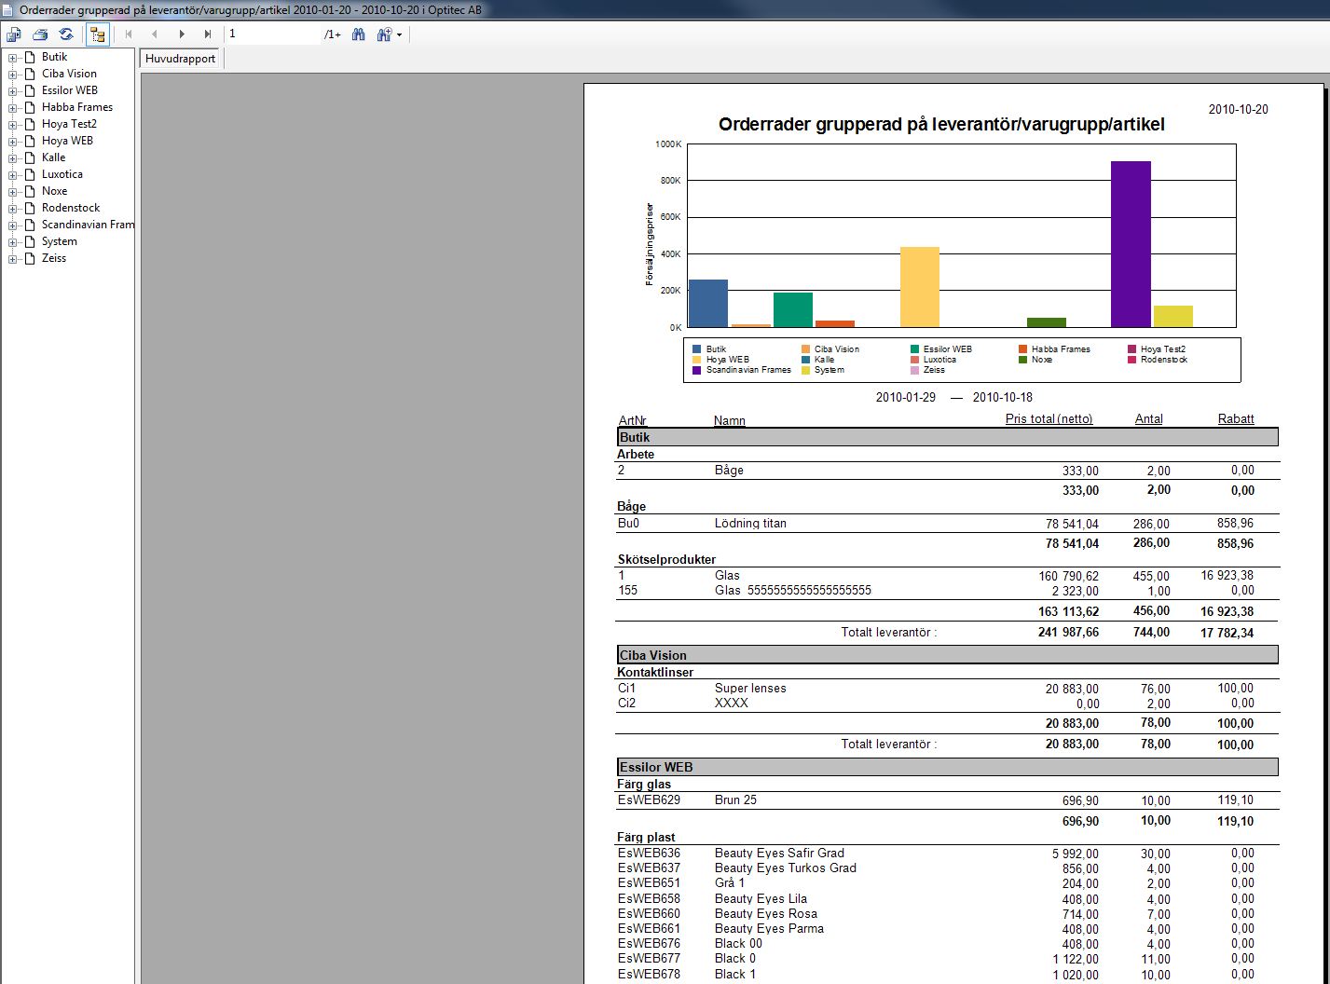Click the date 2010-10-20 in report corner
Viewport: 1330px width, 984px height.
point(1238,110)
